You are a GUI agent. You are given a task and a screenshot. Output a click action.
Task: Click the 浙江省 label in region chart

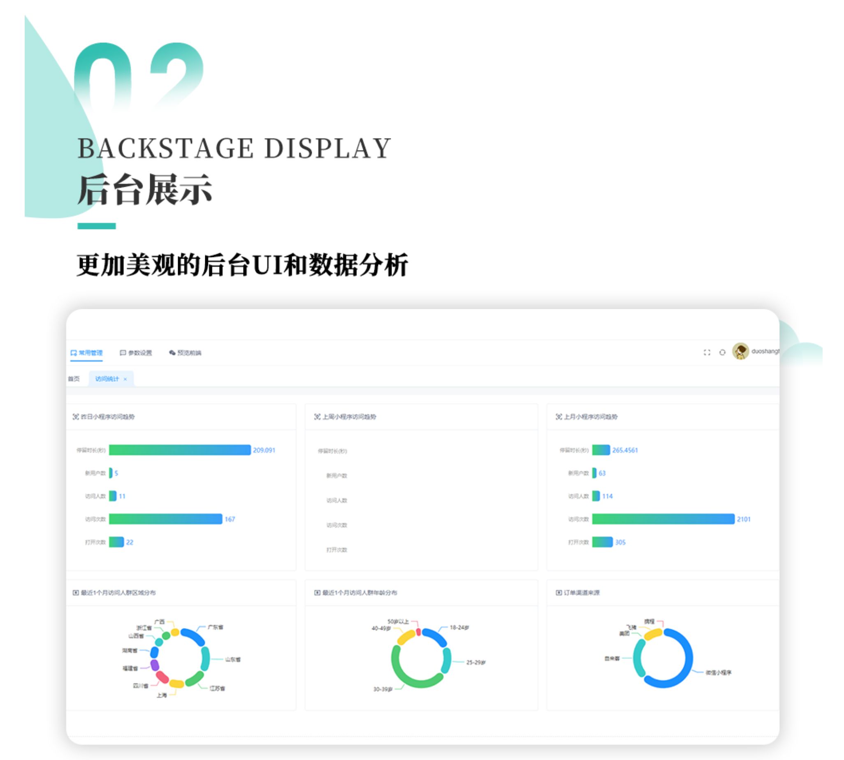[144, 628]
